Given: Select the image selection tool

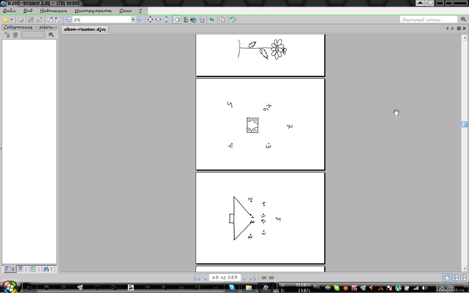Looking at the screenshot, I should click(x=193, y=20).
